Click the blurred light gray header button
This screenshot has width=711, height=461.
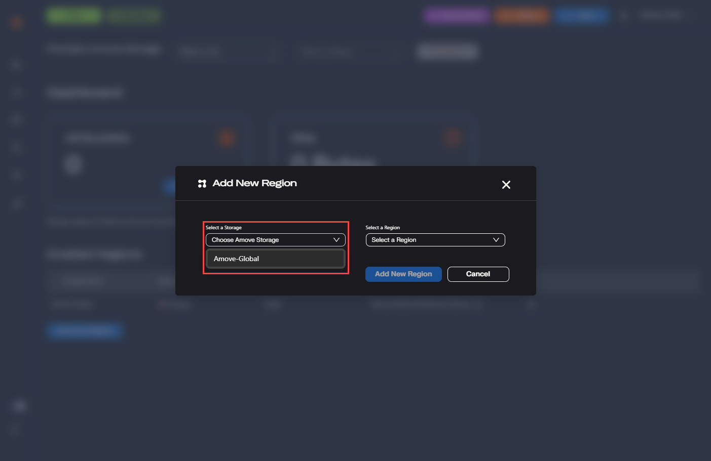click(447, 51)
